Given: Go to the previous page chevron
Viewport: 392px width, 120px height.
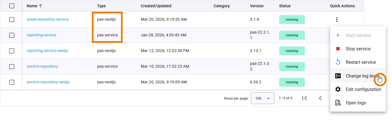Looking at the screenshot, I should pos(320,98).
